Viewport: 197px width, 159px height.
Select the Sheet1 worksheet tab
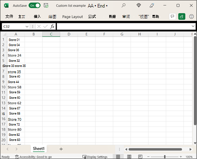coord(39,149)
